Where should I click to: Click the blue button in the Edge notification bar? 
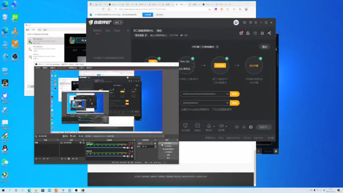pyautogui.click(x=147, y=15)
